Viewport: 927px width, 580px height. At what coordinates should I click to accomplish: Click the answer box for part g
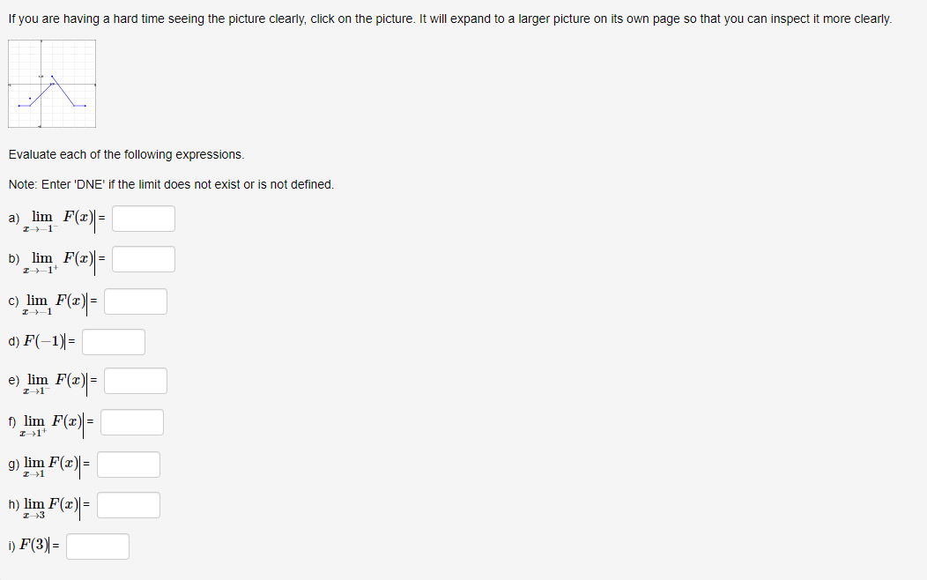click(x=129, y=464)
